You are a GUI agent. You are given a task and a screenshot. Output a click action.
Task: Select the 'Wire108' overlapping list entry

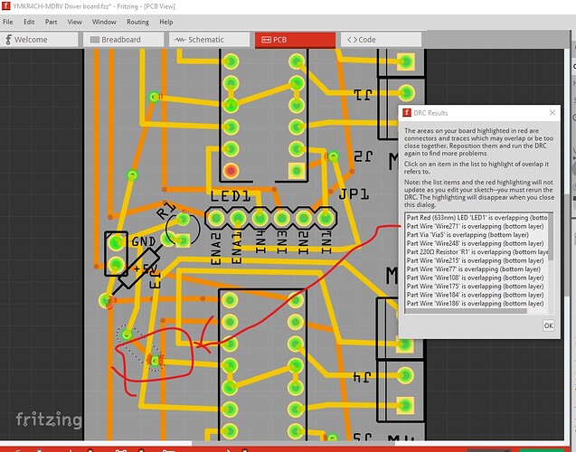[477, 278]
